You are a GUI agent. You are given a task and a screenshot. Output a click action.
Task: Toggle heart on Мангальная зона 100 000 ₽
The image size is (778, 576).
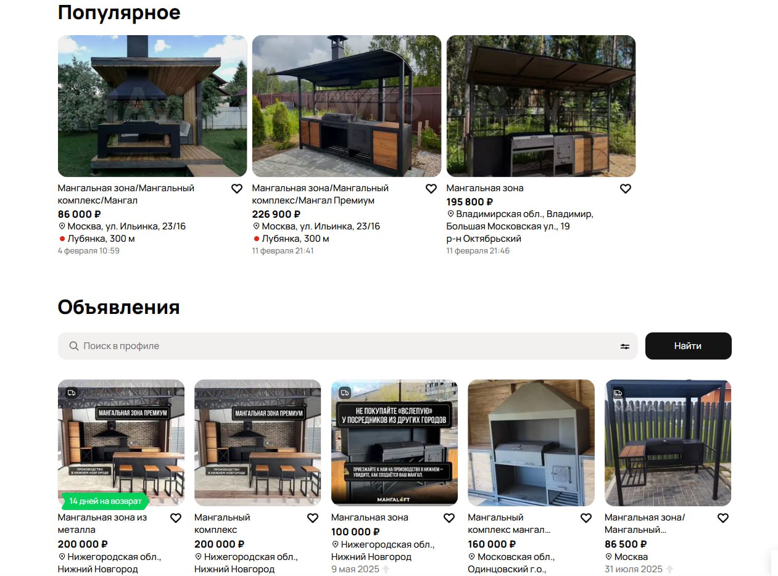(x=449, y=518)
